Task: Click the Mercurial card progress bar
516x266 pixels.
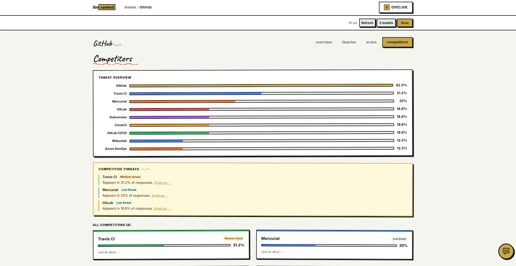Action: coord(329,245)
